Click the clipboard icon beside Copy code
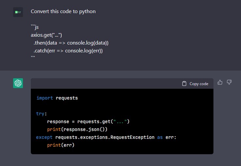The width and height of the screenshot is (241, 166). pos(184,83)
